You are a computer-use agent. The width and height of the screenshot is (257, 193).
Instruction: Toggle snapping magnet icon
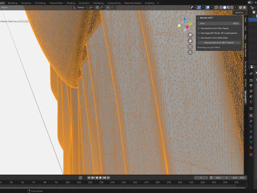click(97, 8)
